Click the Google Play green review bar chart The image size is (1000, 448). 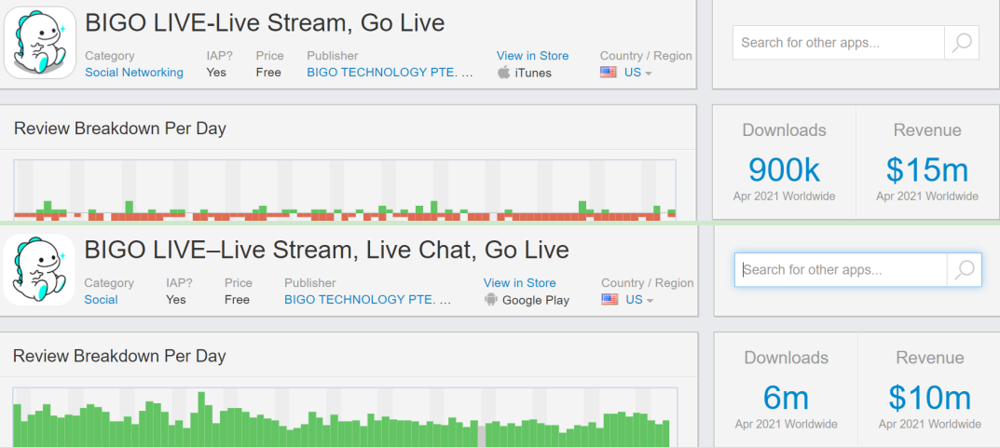click(x=345, y=416)
